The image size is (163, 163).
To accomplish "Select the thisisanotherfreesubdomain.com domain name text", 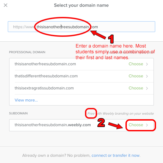I will [x=45, y=64].
